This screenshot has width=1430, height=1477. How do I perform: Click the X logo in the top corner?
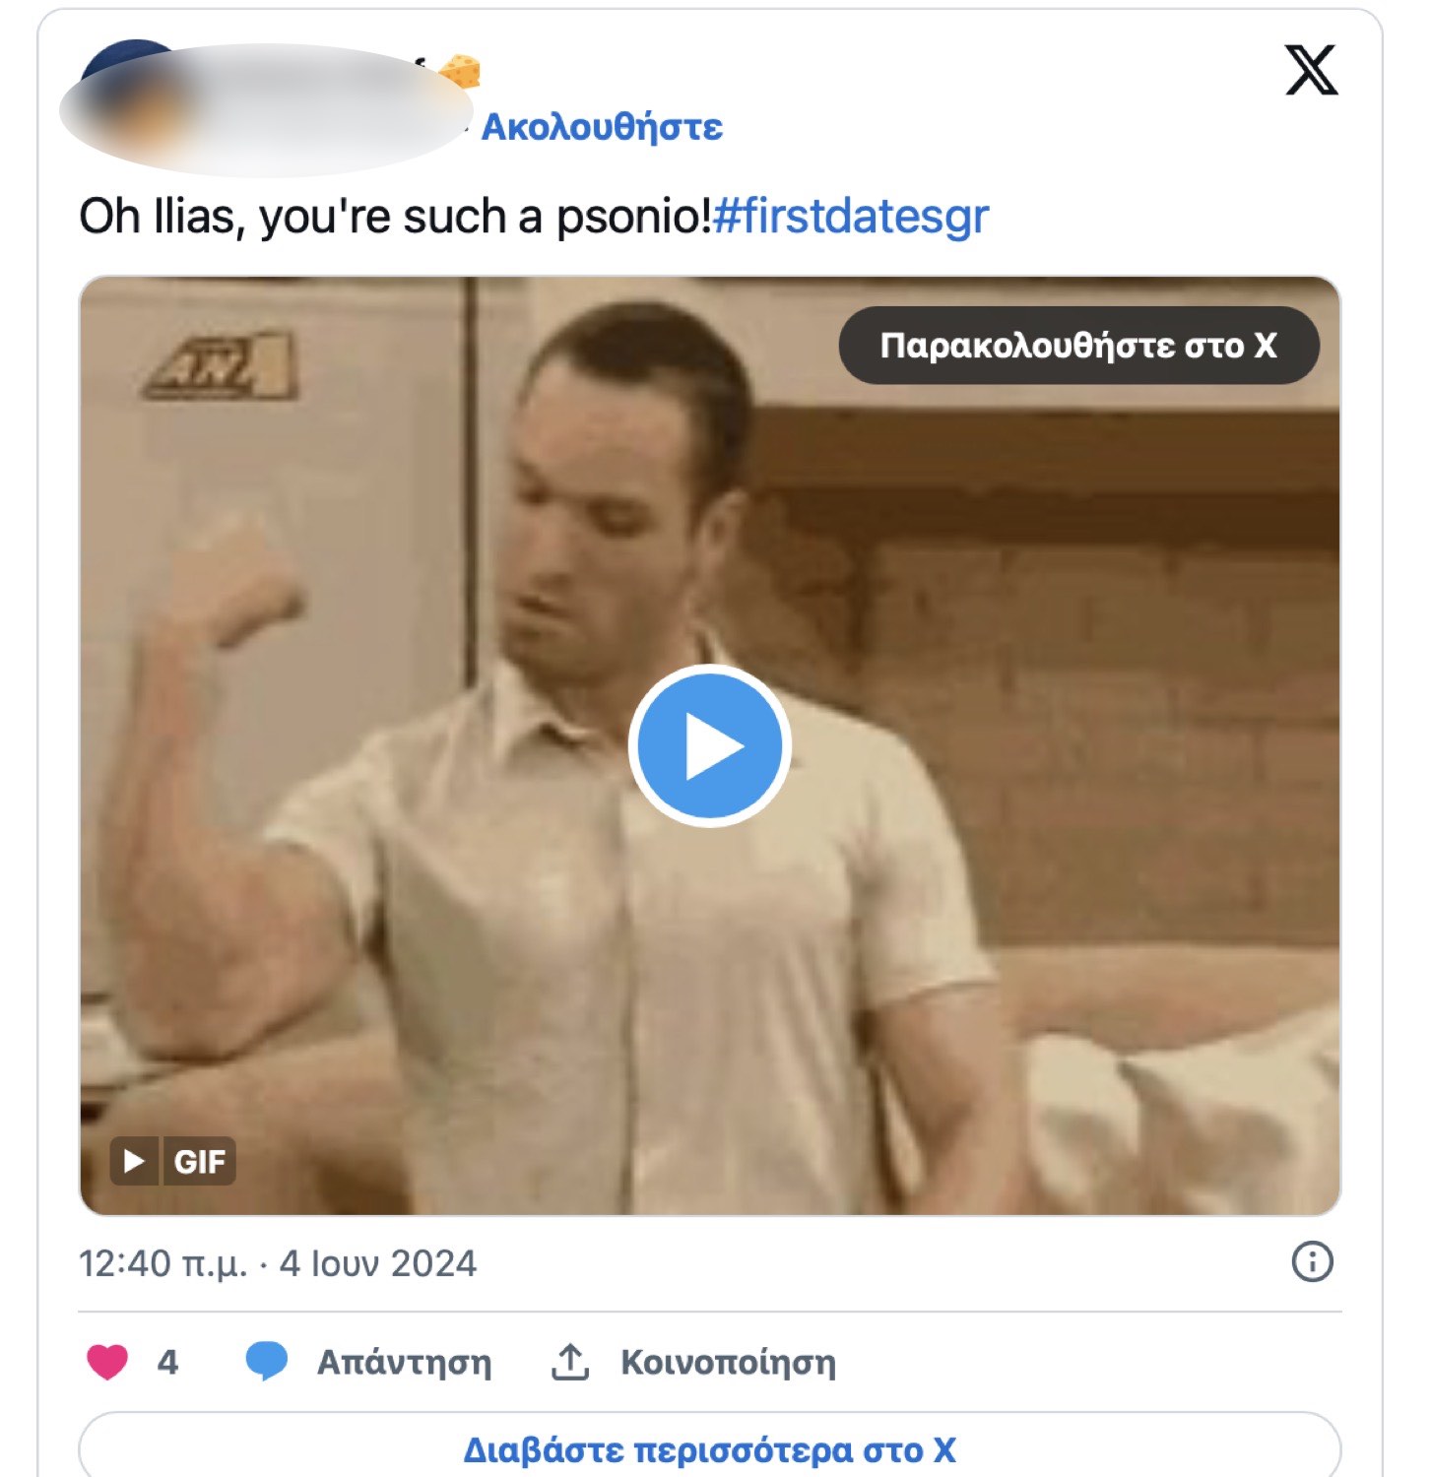coord(1311,71)
